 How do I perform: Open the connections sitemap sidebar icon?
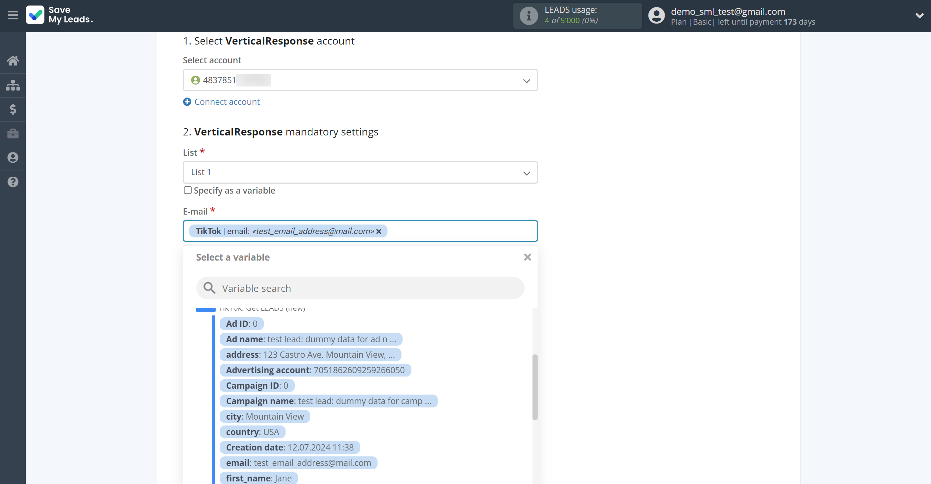pos(13,85)
